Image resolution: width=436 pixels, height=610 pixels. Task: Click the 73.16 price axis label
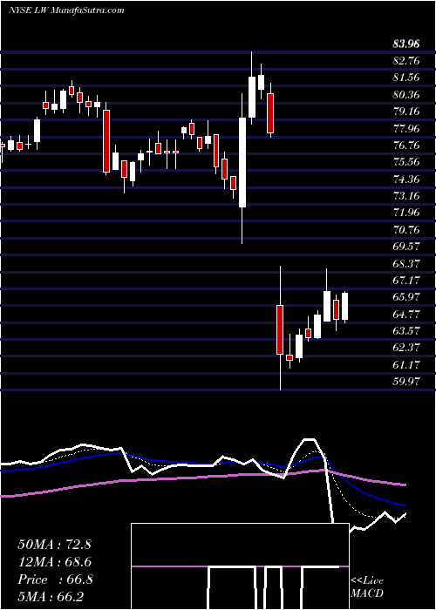(x=406, y=196)
